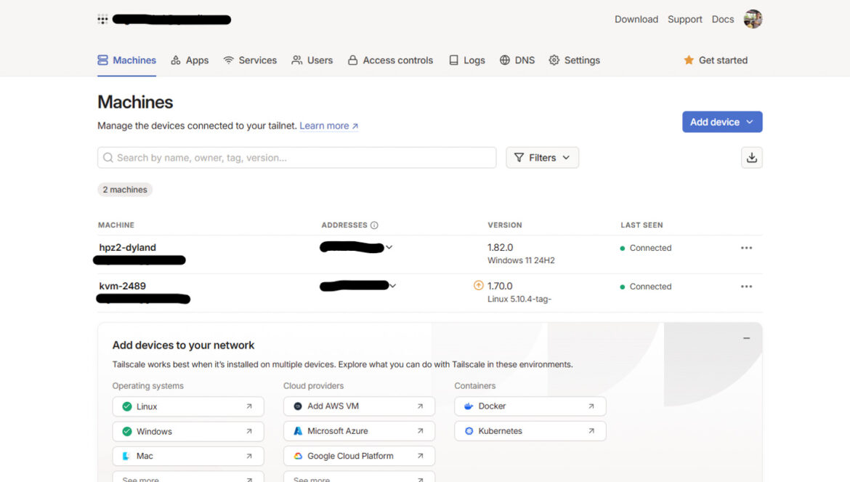Image resolution: width=850 pixels, height=482 pixels.
Task: Click the Download link in header
Action: [x=636, y=19]
